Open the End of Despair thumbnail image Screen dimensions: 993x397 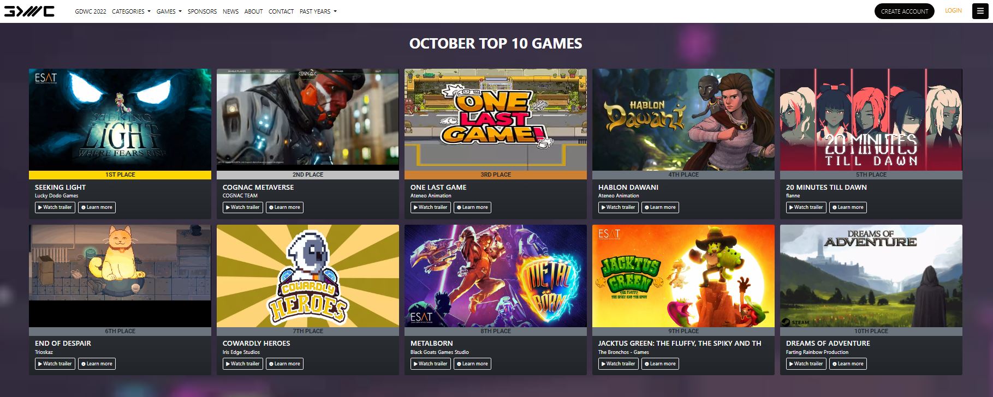[x=120, y=276]
